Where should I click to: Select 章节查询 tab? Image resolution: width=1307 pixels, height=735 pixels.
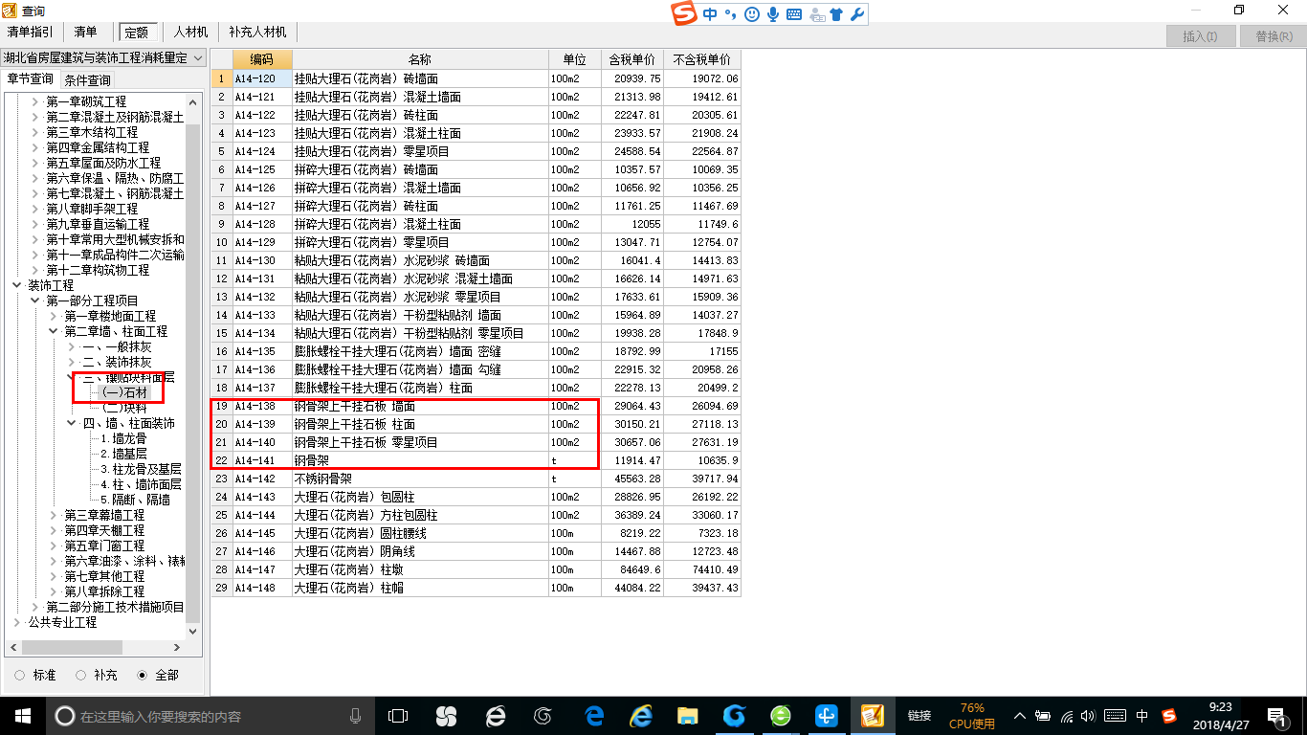tap(31, 79)
